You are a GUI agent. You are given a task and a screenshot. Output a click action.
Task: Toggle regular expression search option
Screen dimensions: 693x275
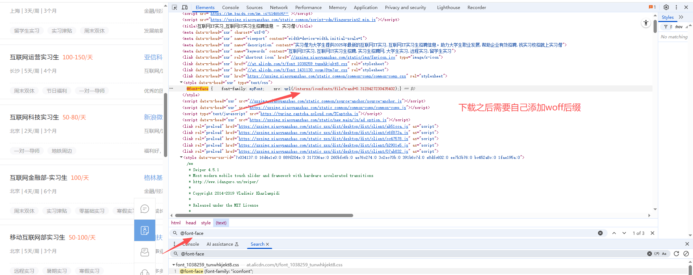pyautogui.click(x=656, y=254)
